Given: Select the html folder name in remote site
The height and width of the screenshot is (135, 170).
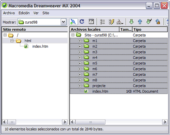Looking at the screenshot, I should pos(28,41).
